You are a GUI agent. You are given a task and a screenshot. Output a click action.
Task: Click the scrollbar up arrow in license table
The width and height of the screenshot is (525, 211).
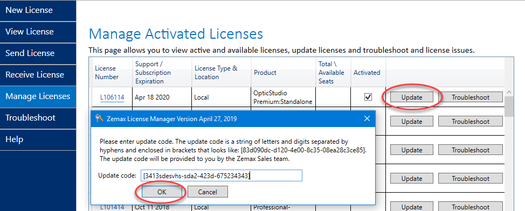coord(509,92)
